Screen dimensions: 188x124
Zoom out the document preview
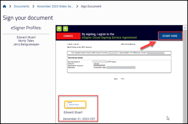pyautogui.click(x=59, y=29)
